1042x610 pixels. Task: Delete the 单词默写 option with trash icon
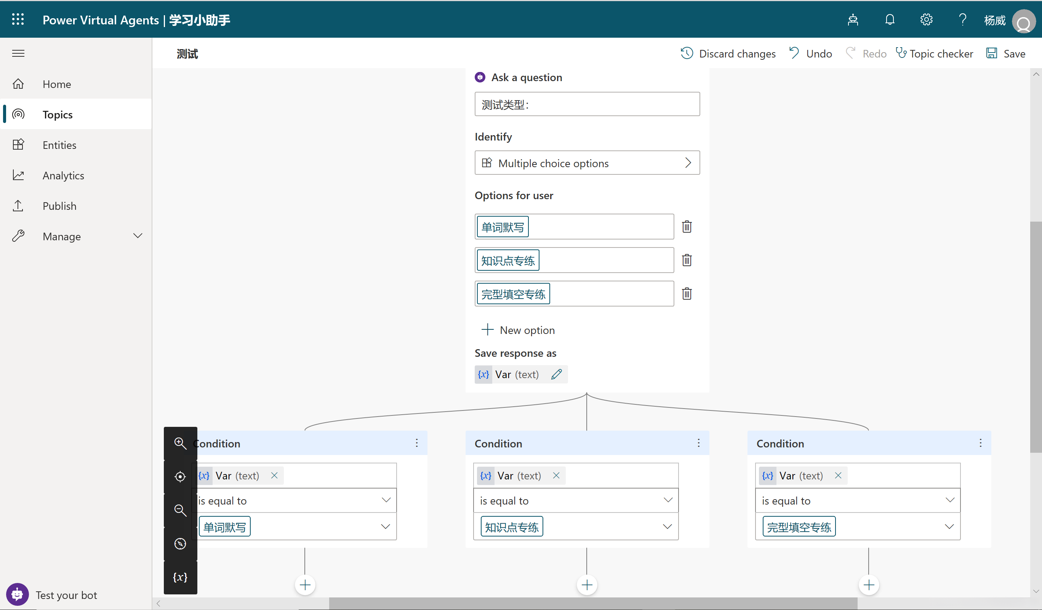(x=687, y=227)
